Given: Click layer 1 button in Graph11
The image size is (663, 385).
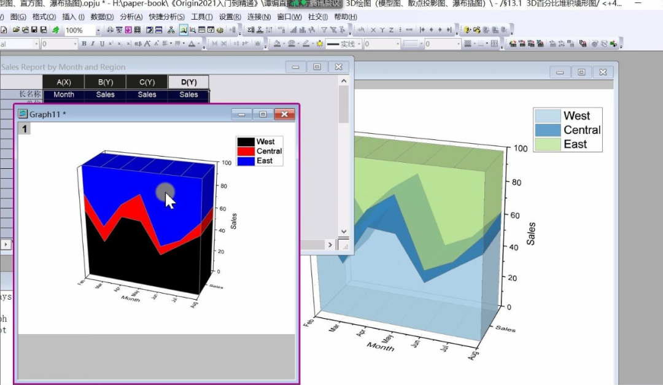Looking at the screenshot, I should pos(25,128).
